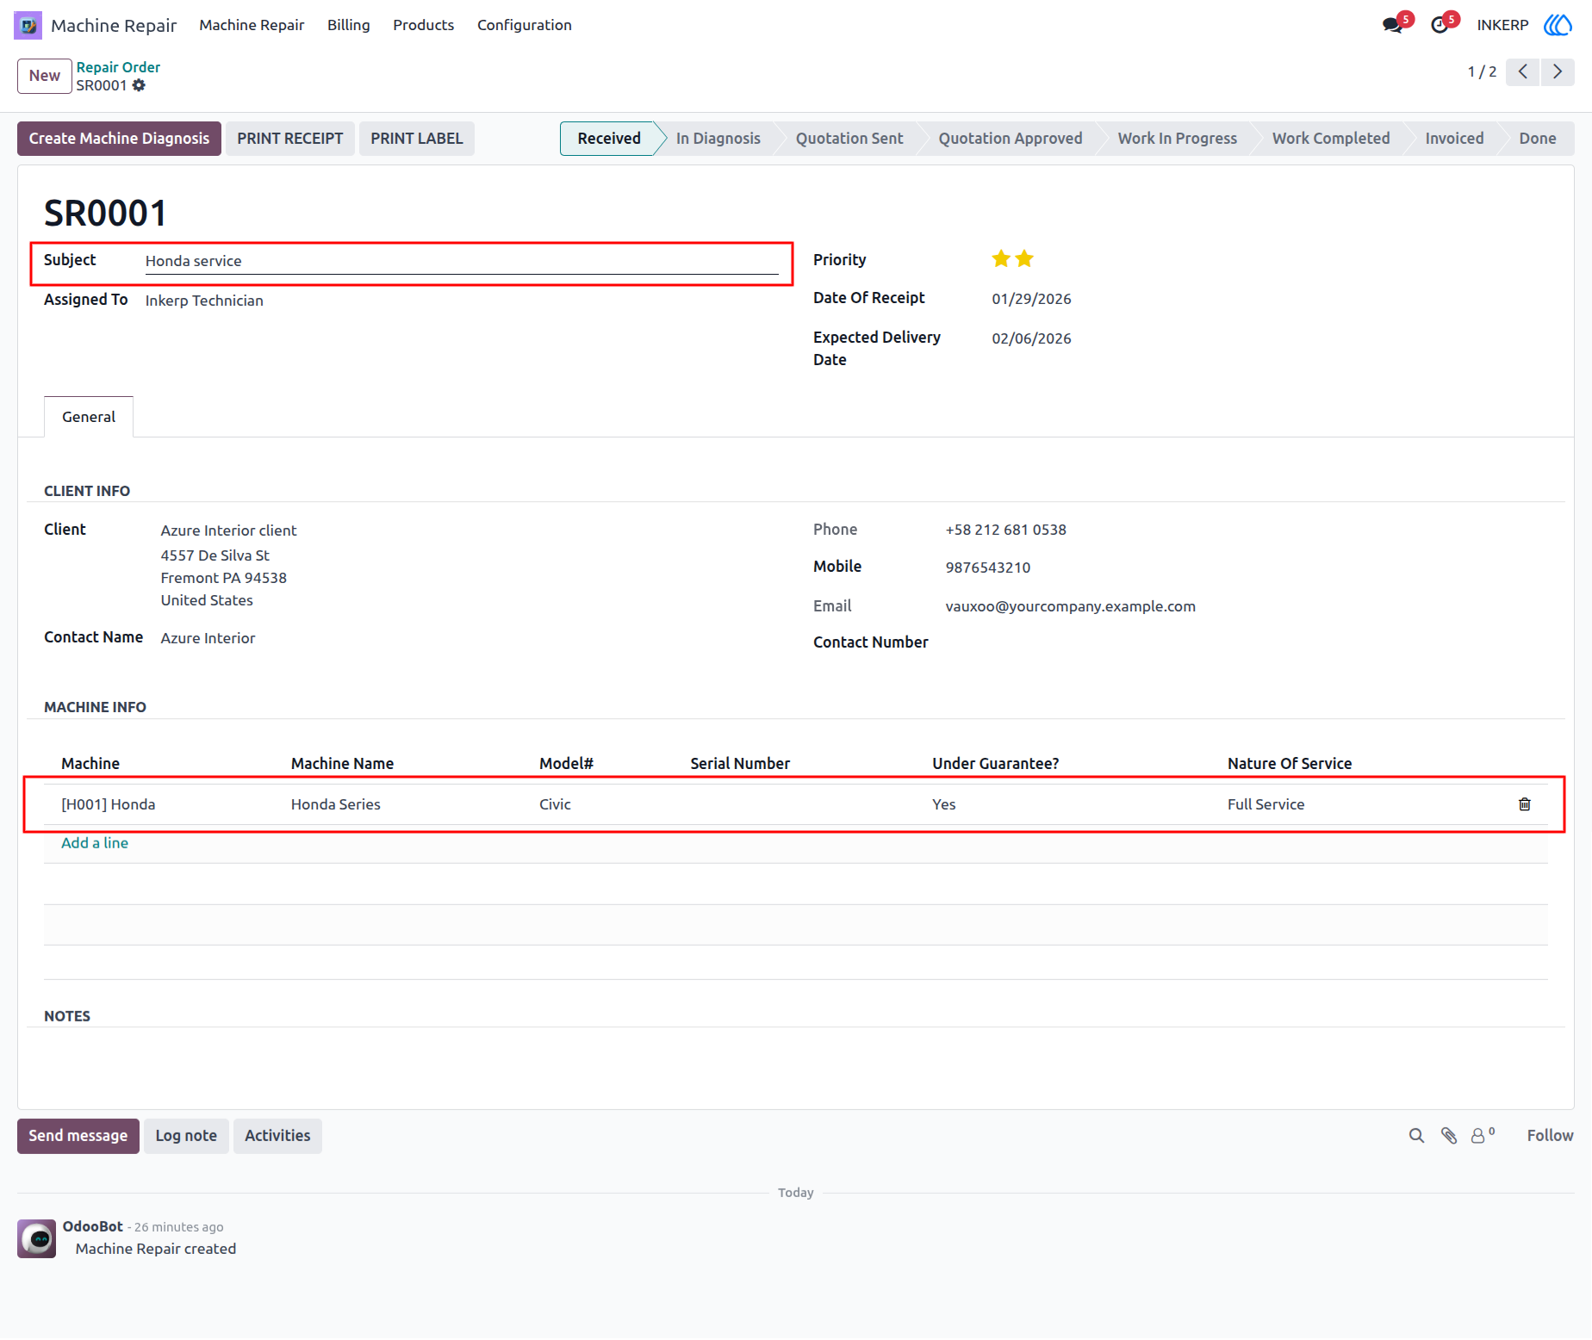
Task: Open Date Of Receipt date picker
Action: click(x=1031, y=299)
